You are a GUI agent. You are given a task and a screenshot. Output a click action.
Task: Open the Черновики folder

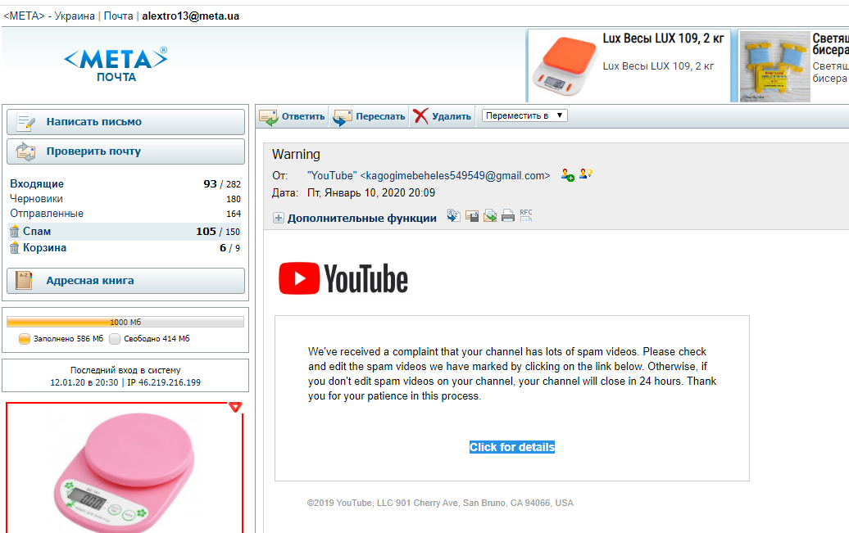[x=36, y=199]
